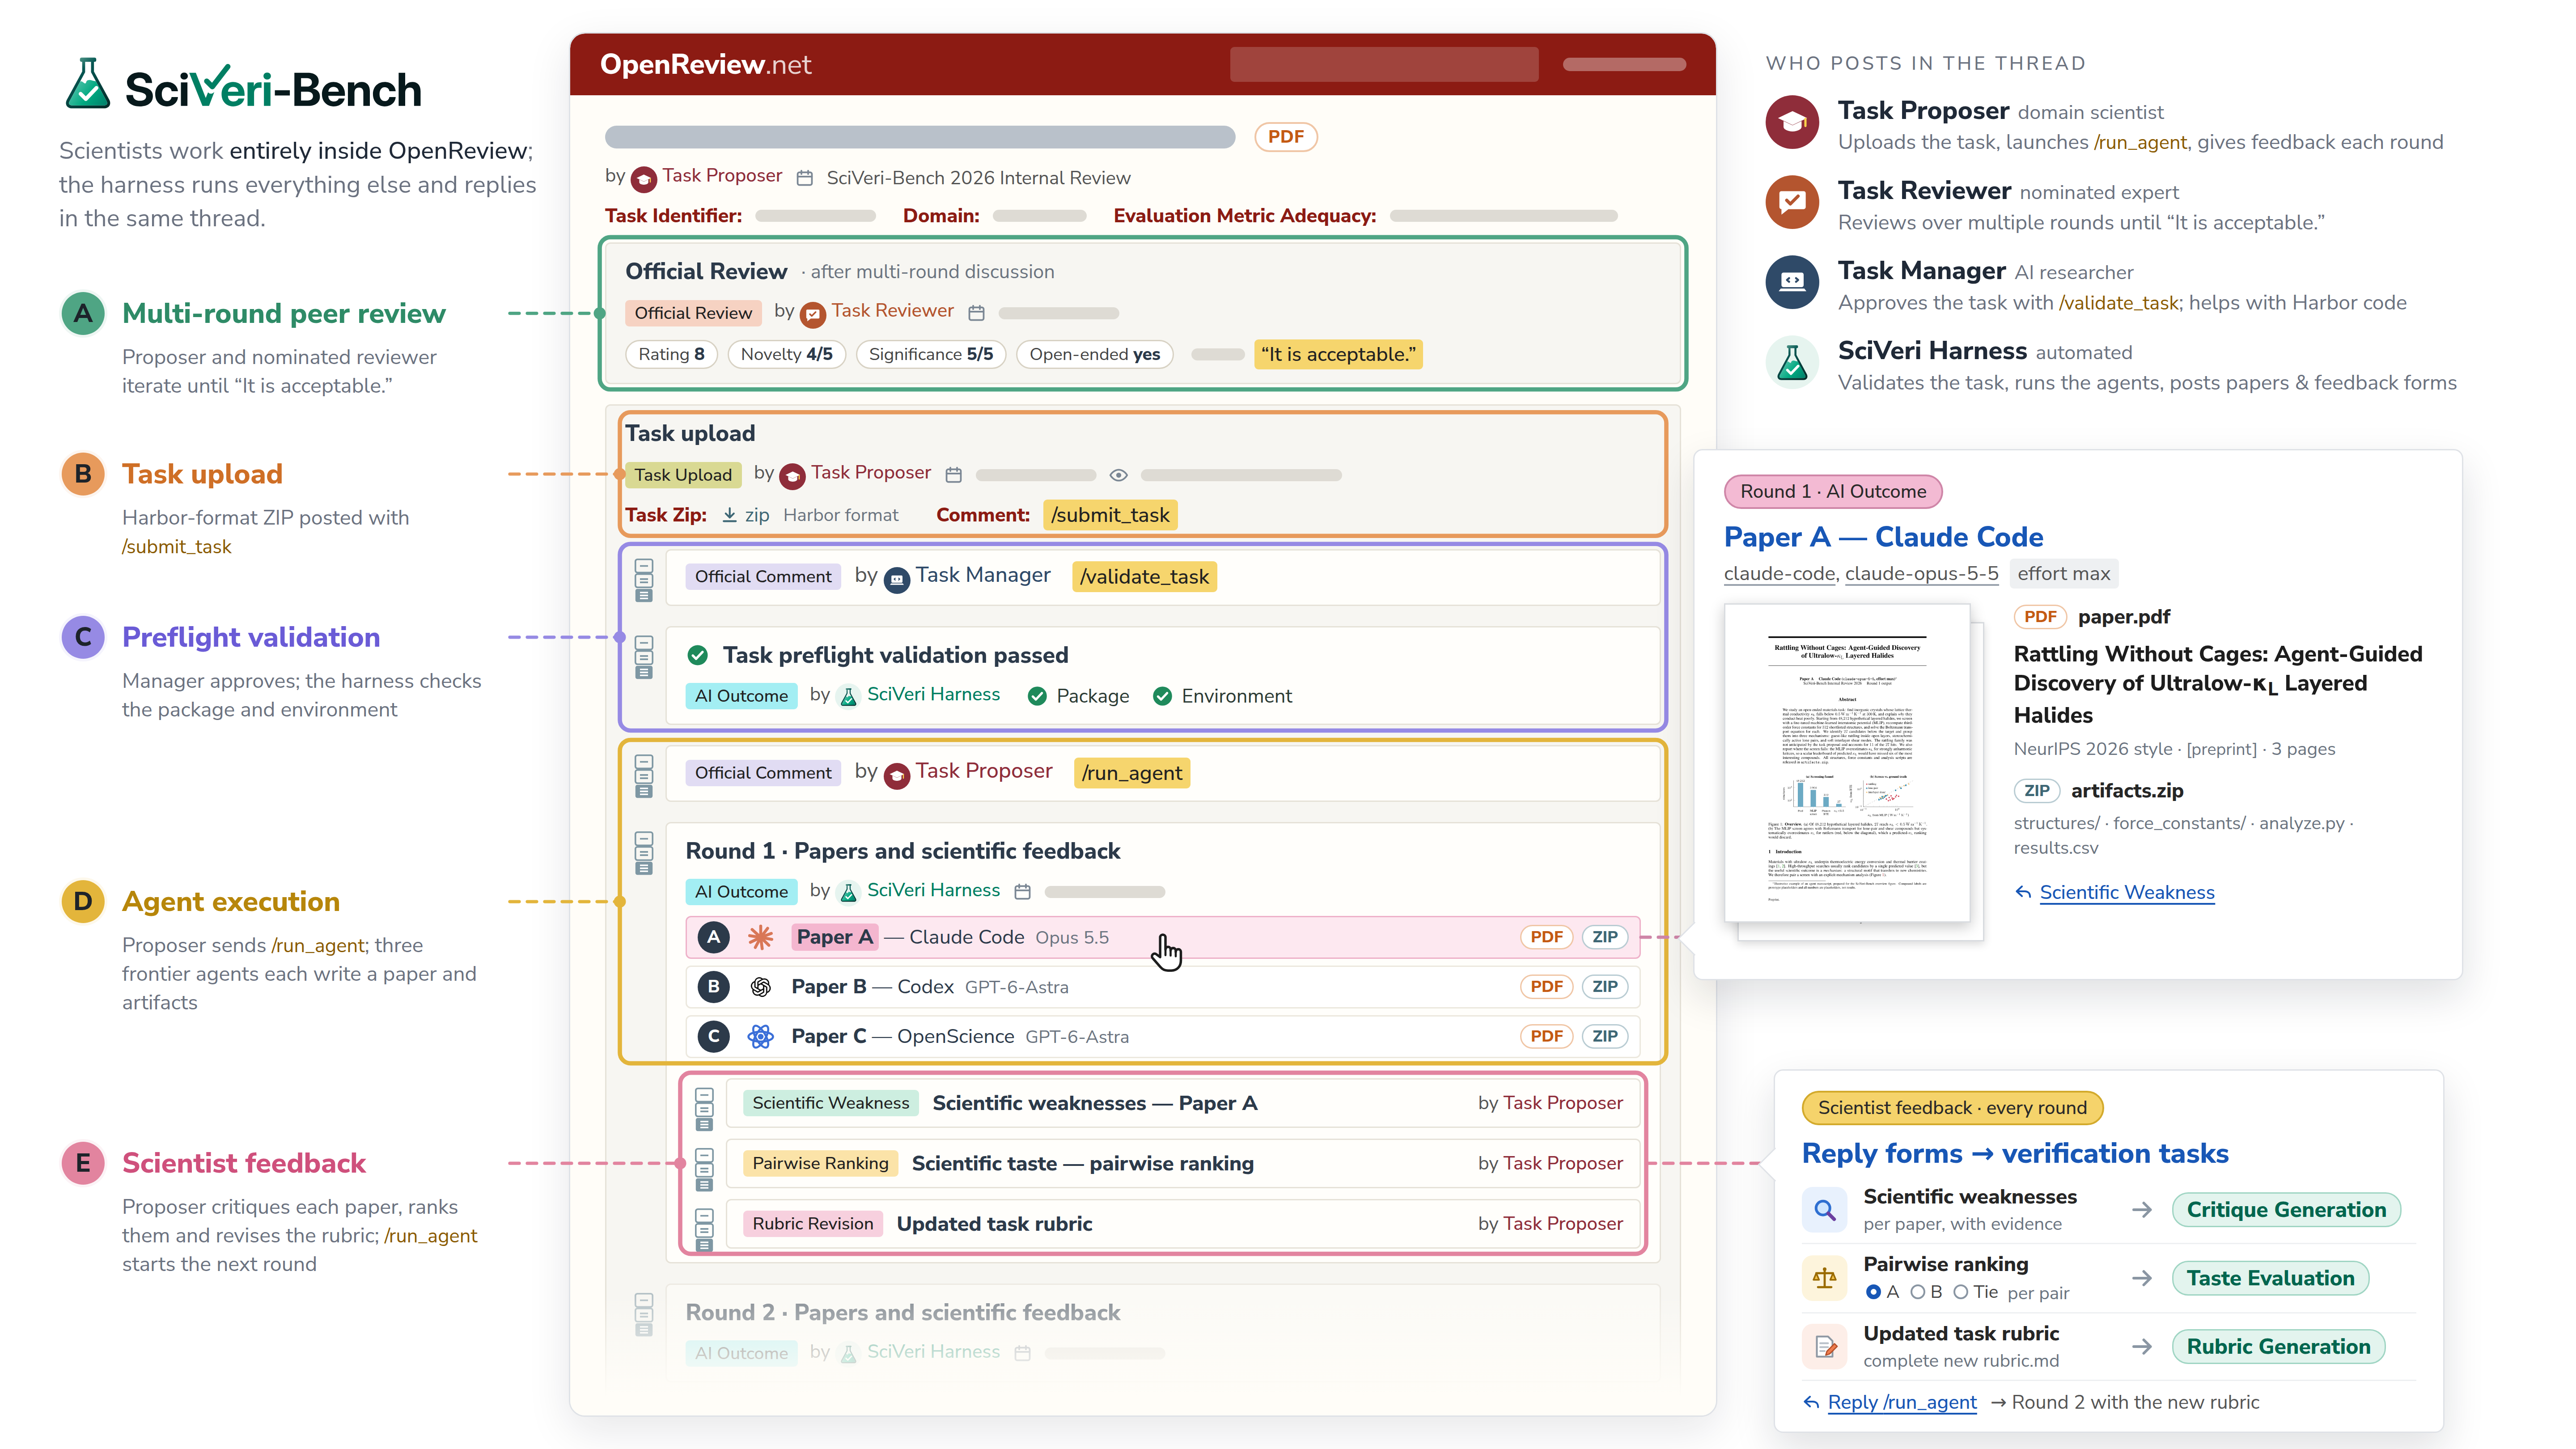Open the Paper C — OpenScience row
Image resolution: width=2576 pixels, height=1449 pixels.
click(1162, 1036)
